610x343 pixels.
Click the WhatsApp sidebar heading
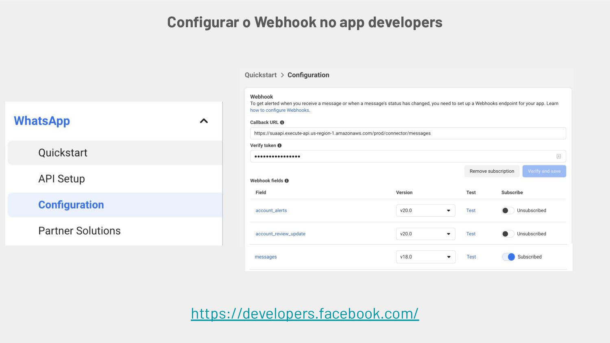click(x=42, y=121)
